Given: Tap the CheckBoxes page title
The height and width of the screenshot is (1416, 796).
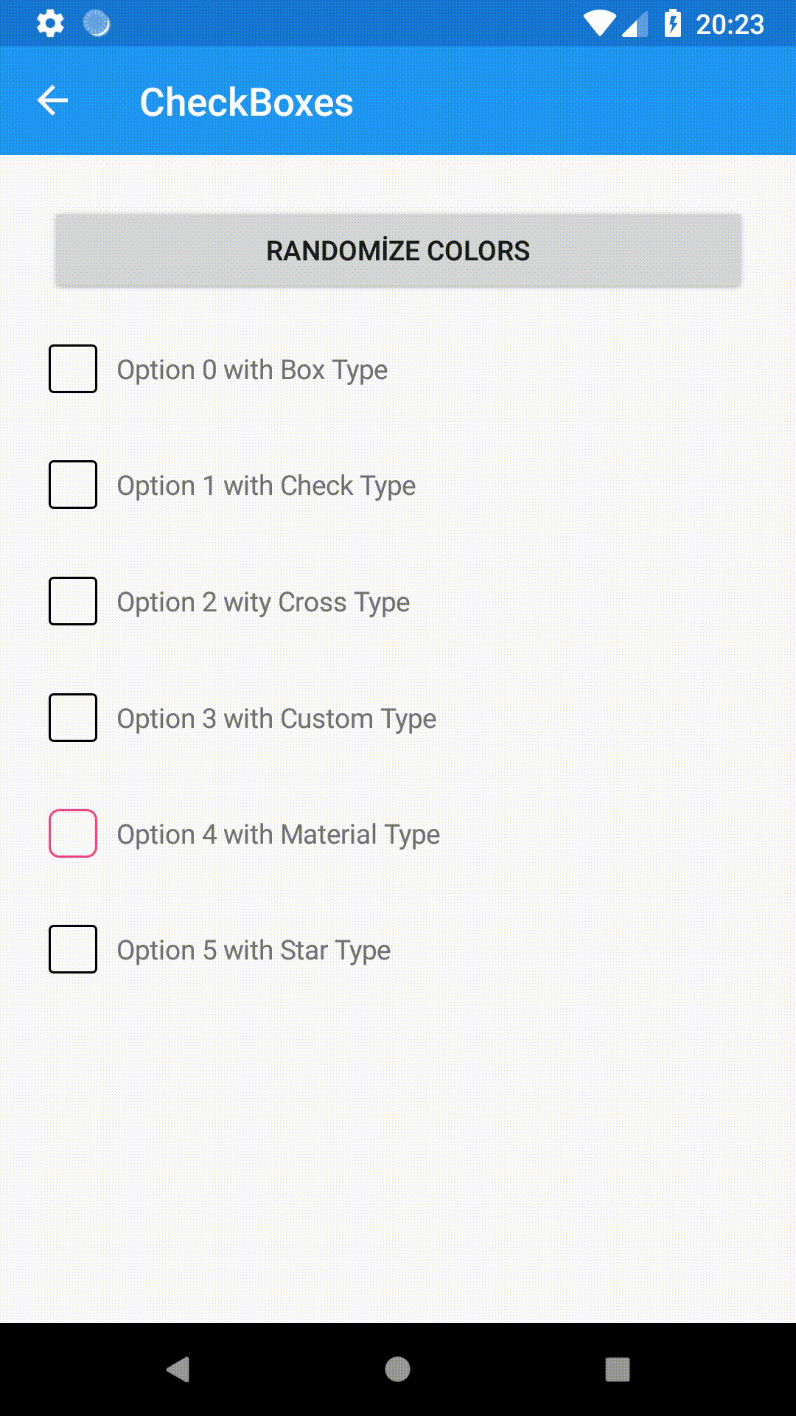Looking at the screenshot, I should click(x=246, y=102).
